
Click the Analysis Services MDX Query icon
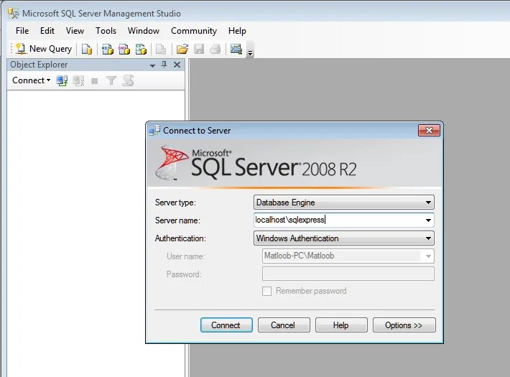pyautogui.click(x=107, y=49)
